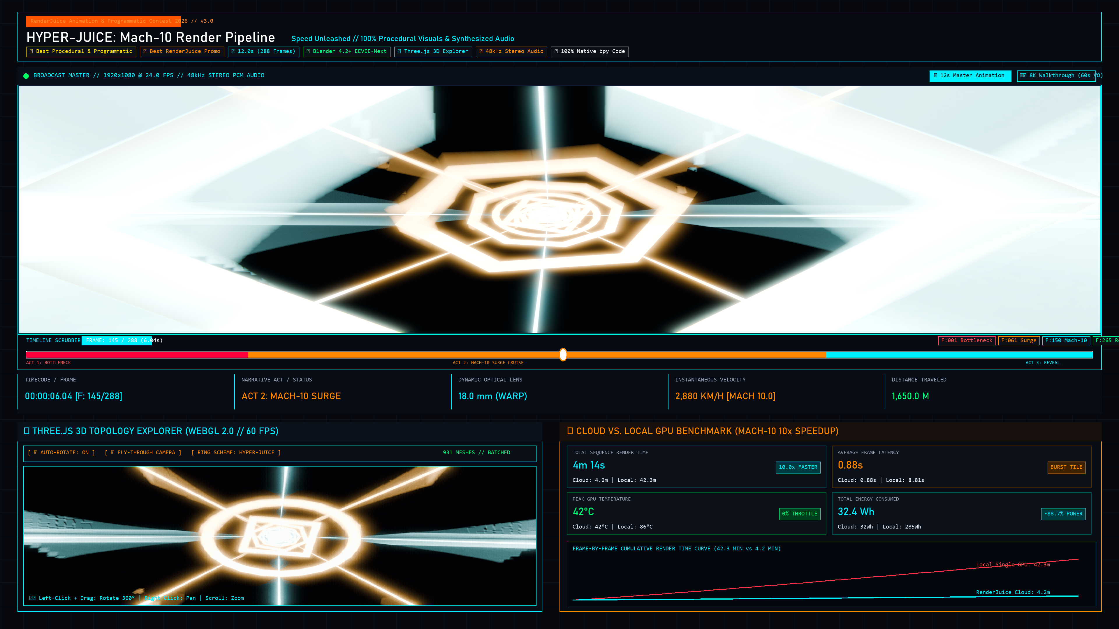Click the Three.js 3D topology viewport

tap(280, 536)
